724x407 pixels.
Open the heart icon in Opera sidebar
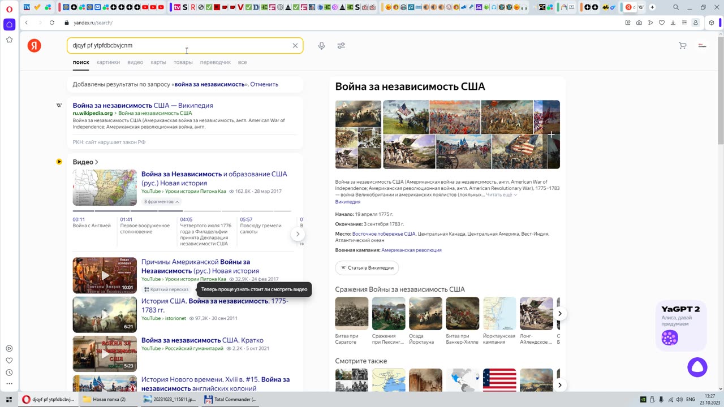(9, 361)
